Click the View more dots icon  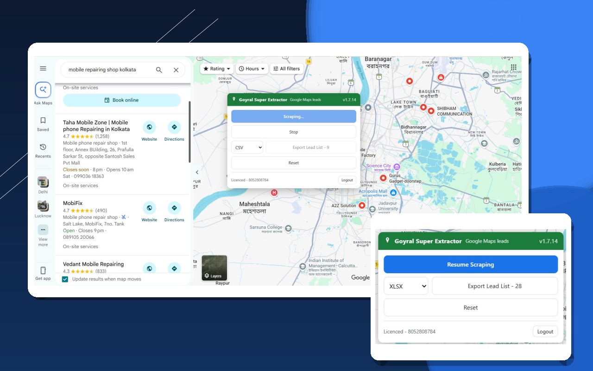43,230
